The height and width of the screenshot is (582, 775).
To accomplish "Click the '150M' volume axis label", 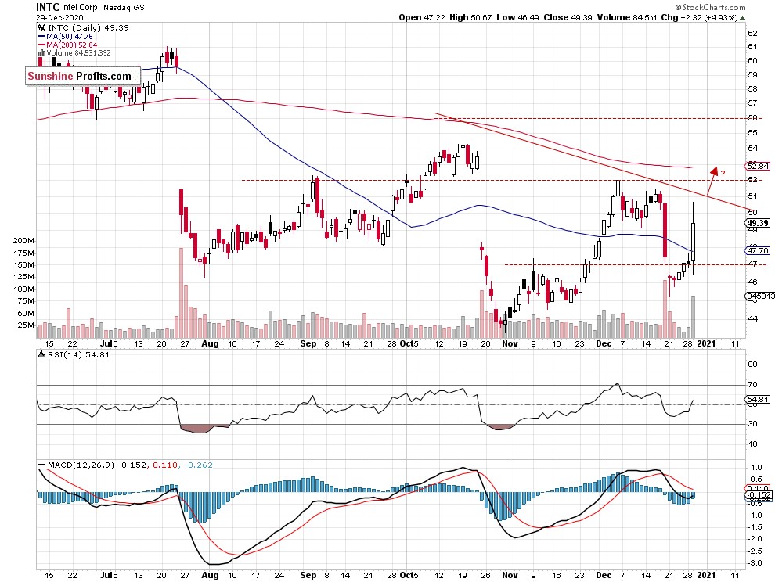I will coord(24,265).
